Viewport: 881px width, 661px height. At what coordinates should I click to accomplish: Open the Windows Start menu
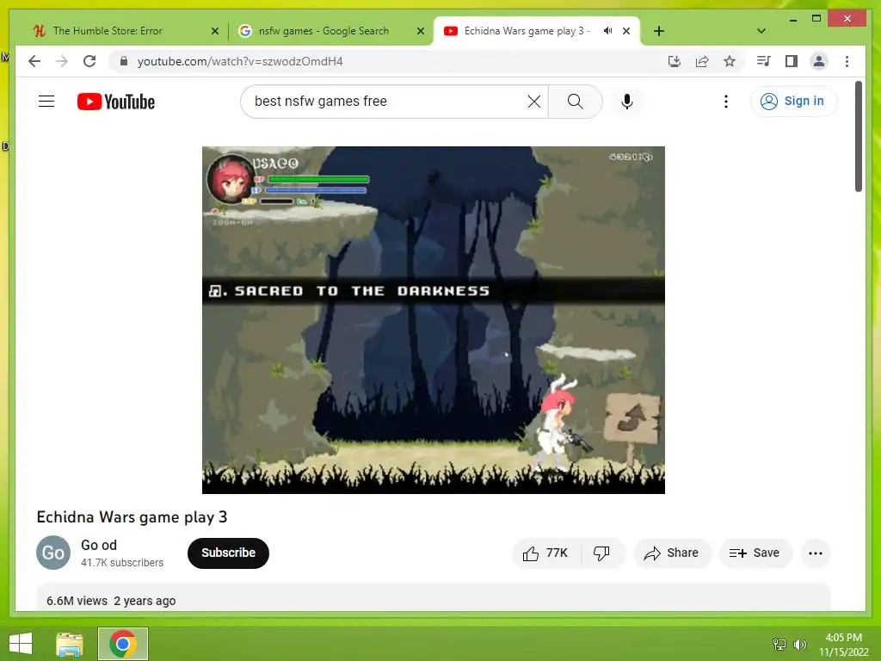click(21, 644)
